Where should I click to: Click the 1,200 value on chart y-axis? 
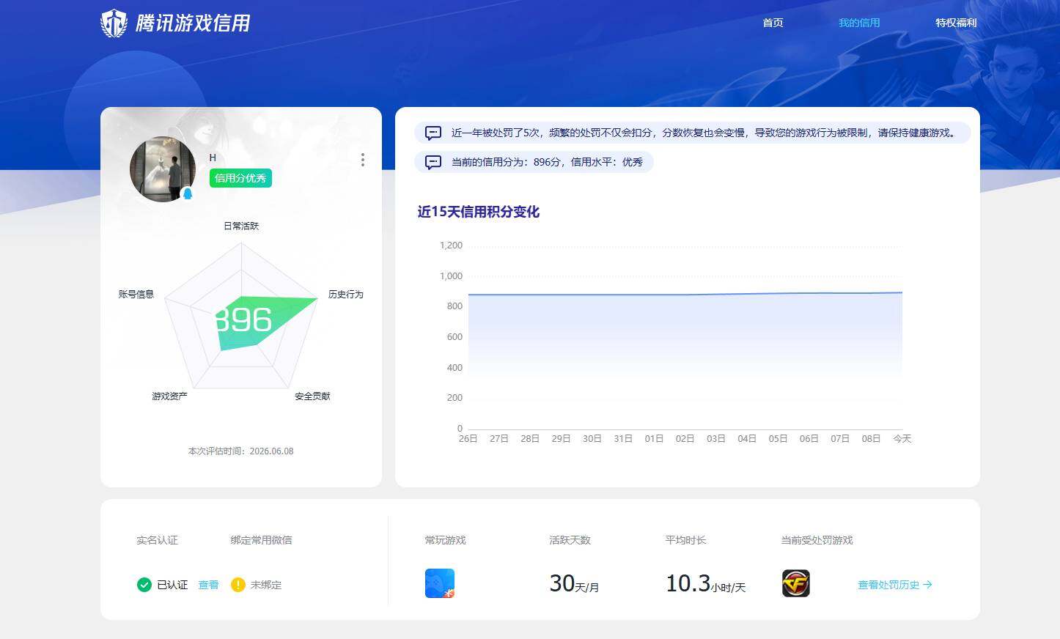pos(451,245)
